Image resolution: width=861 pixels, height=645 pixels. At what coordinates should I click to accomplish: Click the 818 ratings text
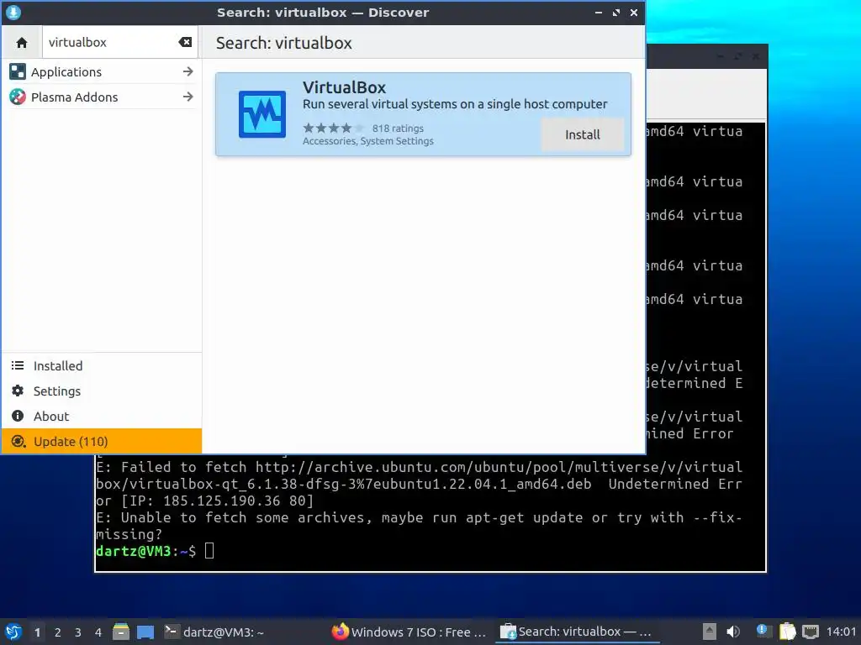coord(398,128)
